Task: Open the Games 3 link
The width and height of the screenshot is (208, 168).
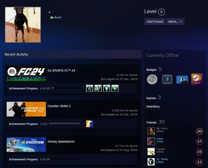Action: (154, 98)
